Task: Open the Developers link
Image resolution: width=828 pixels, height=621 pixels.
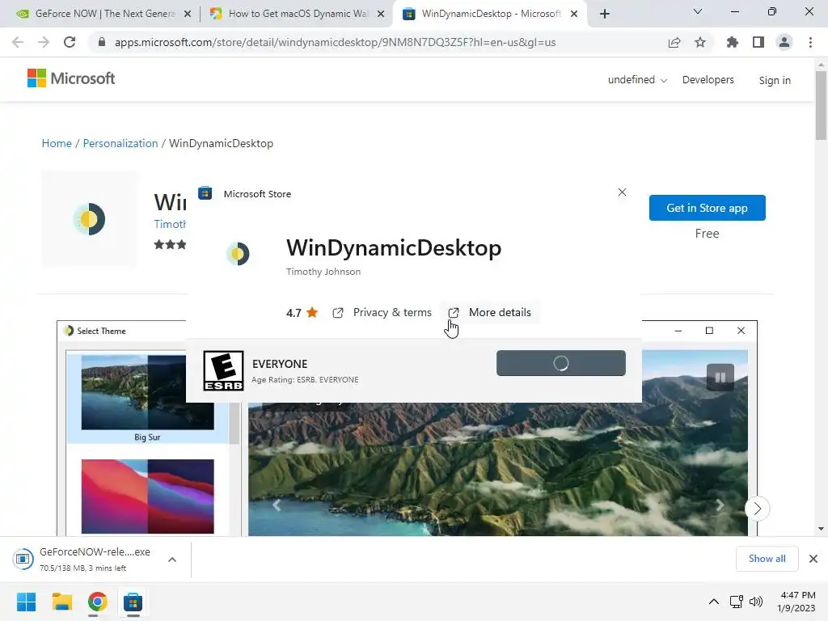Action: tap(708, 80)
